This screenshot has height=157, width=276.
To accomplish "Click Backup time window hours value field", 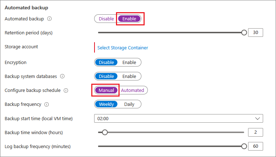I will point(256,132).
